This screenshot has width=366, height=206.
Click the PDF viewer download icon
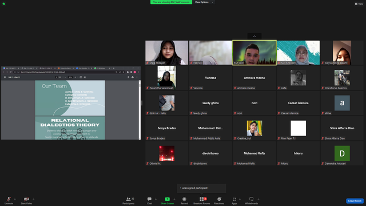128,77
